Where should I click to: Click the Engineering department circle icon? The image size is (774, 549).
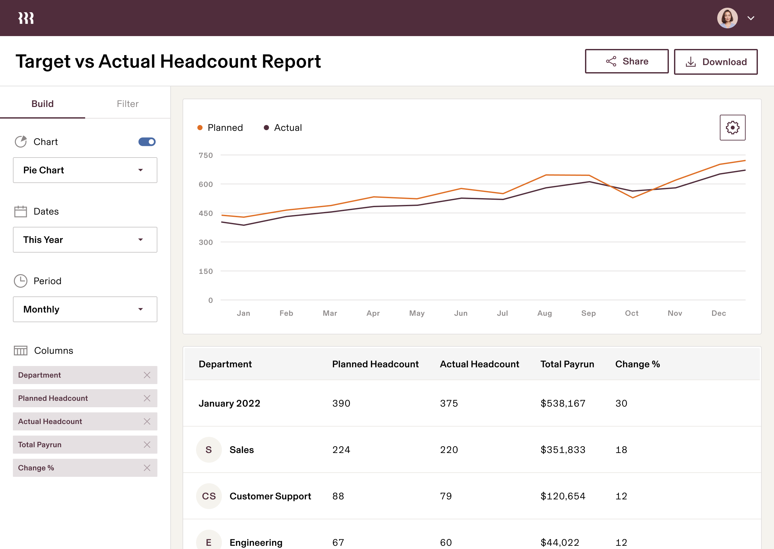[x=209, y=543]
